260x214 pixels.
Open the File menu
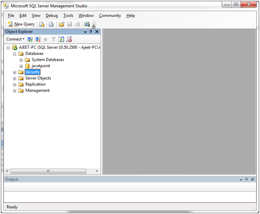click(x=11, y=16)
